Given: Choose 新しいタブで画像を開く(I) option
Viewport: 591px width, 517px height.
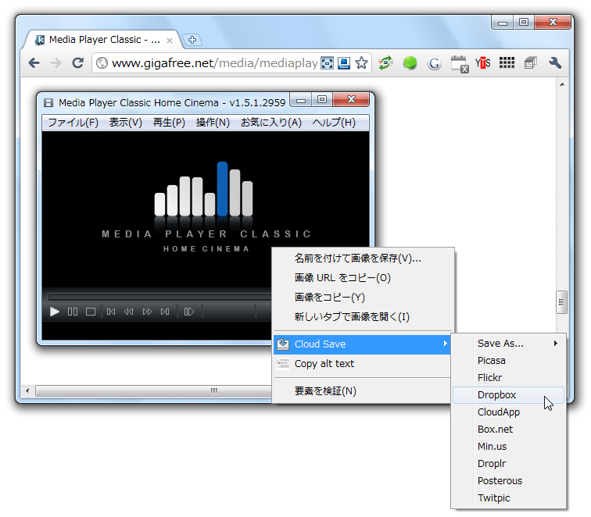Looking at the screenshot, I should (363, 317).
